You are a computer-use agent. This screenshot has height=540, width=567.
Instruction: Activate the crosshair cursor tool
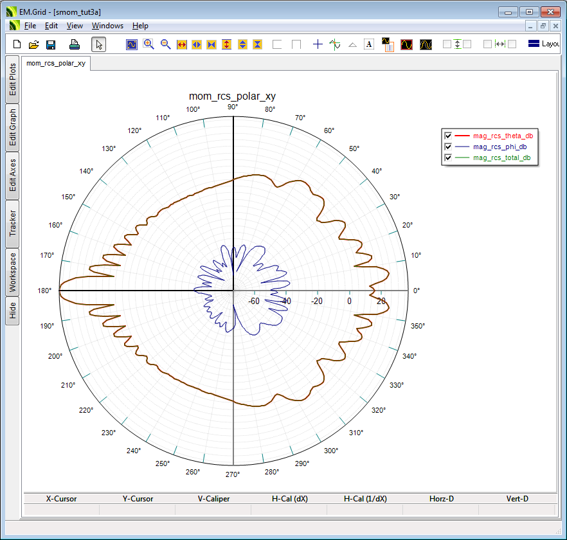pos(318,44)
